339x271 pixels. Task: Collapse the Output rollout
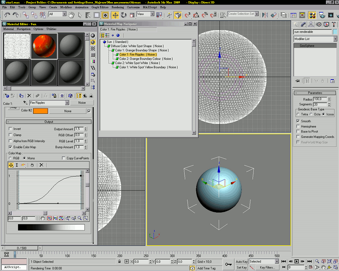[x=49, y=122]
